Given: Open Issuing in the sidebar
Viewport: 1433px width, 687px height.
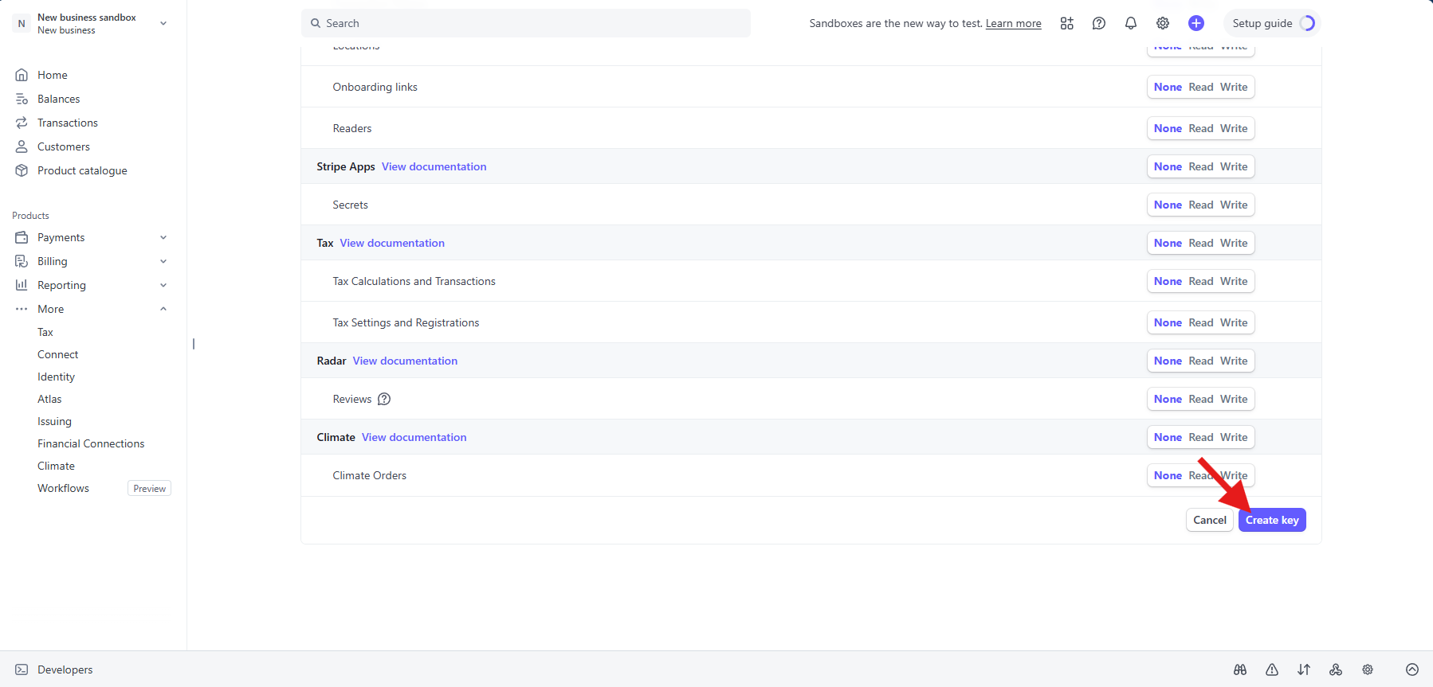Looking at the screenshot, I should [54, 421].
